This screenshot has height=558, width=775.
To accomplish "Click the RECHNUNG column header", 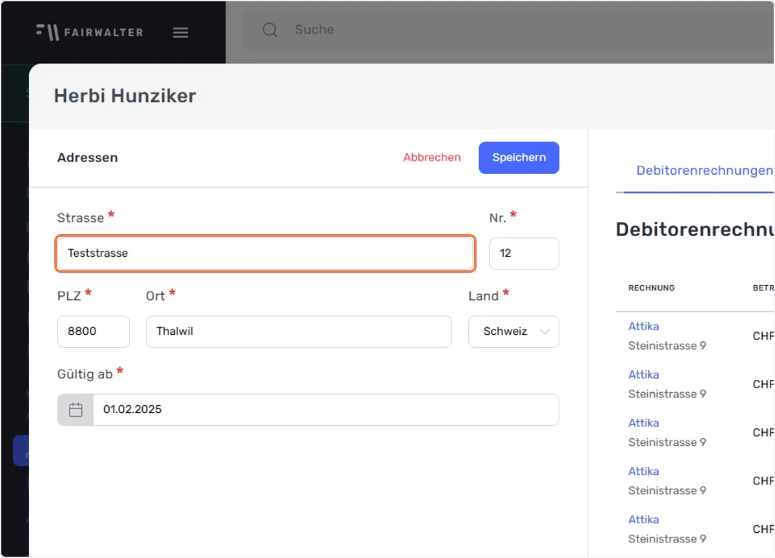I will [x=652, y=288].
